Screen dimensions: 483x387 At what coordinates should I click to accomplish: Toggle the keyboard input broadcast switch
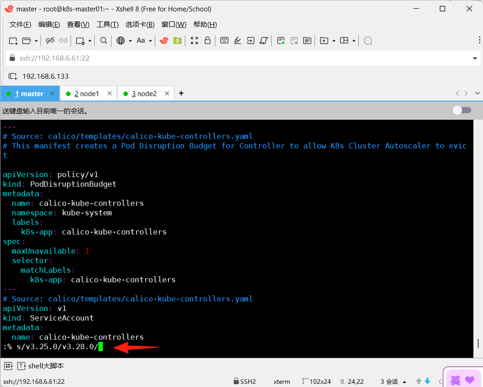(462, 110)
